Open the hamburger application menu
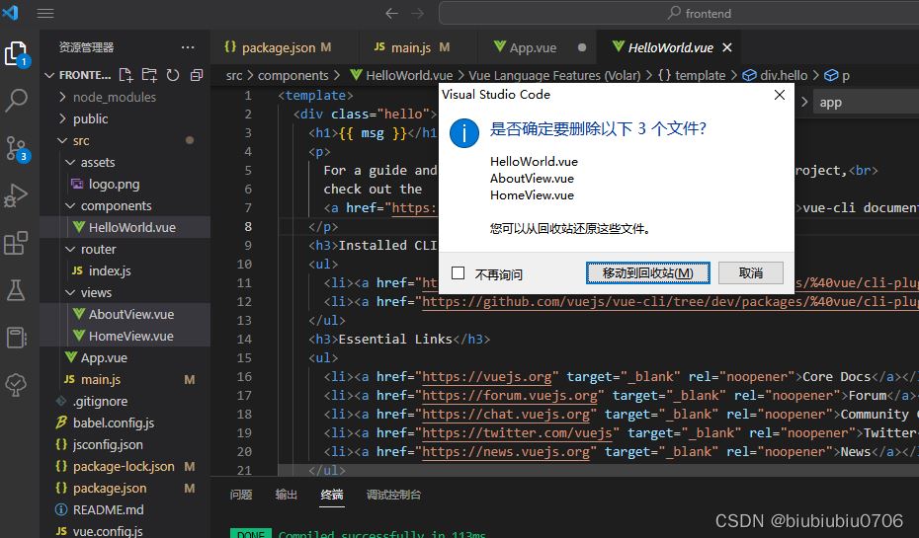Image resolution: width=919 pixels, height=538 pixels. (x=45, y=14)
